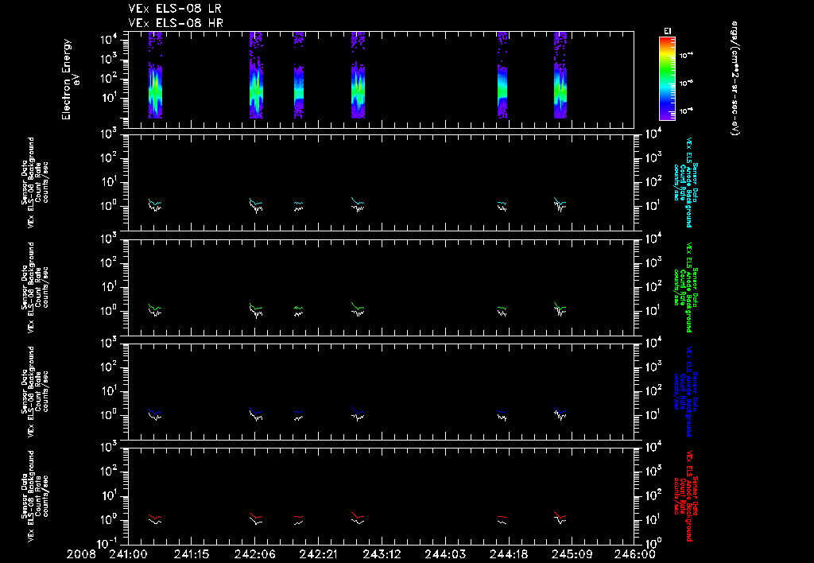Click the "245:09" time tick label
The image size is (814, 563).
point(572,555)
